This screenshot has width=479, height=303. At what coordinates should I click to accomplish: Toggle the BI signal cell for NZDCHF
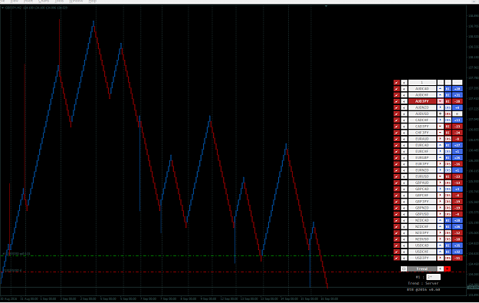tap(448, 226)
